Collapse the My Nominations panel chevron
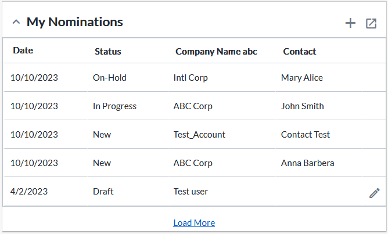Screen dimensions: 388x234 click(x=16, y=22)
